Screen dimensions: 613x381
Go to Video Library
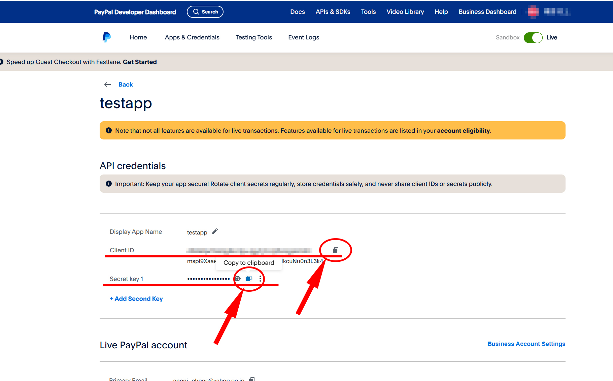pos(405,12)
